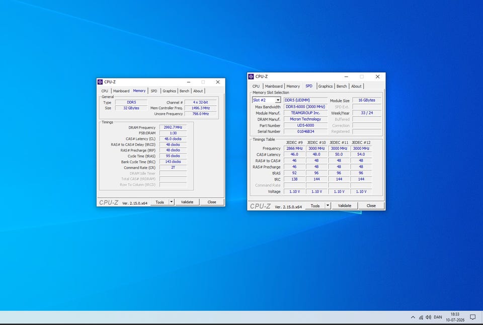Open the Tools dropdown arrow in the Memory window

[x=172, y=202]
